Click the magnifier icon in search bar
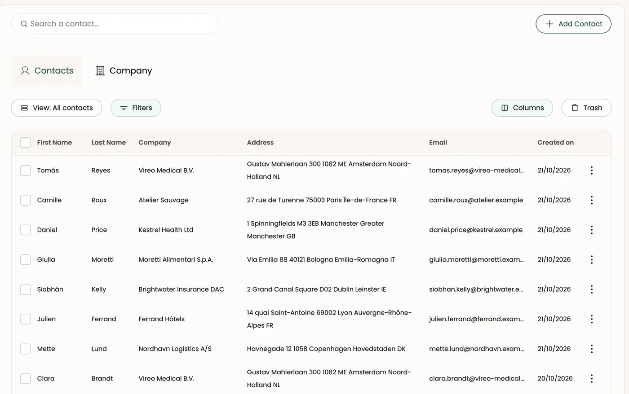Viewport: 629px width, 394px height. click(24, 24)
